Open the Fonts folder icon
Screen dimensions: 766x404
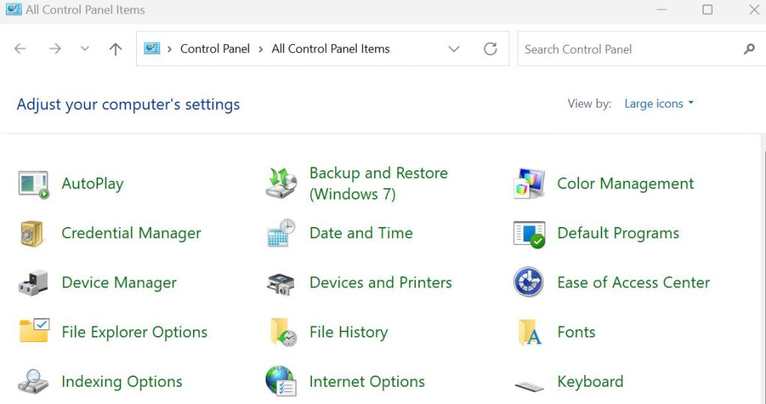tap(529, 332)
